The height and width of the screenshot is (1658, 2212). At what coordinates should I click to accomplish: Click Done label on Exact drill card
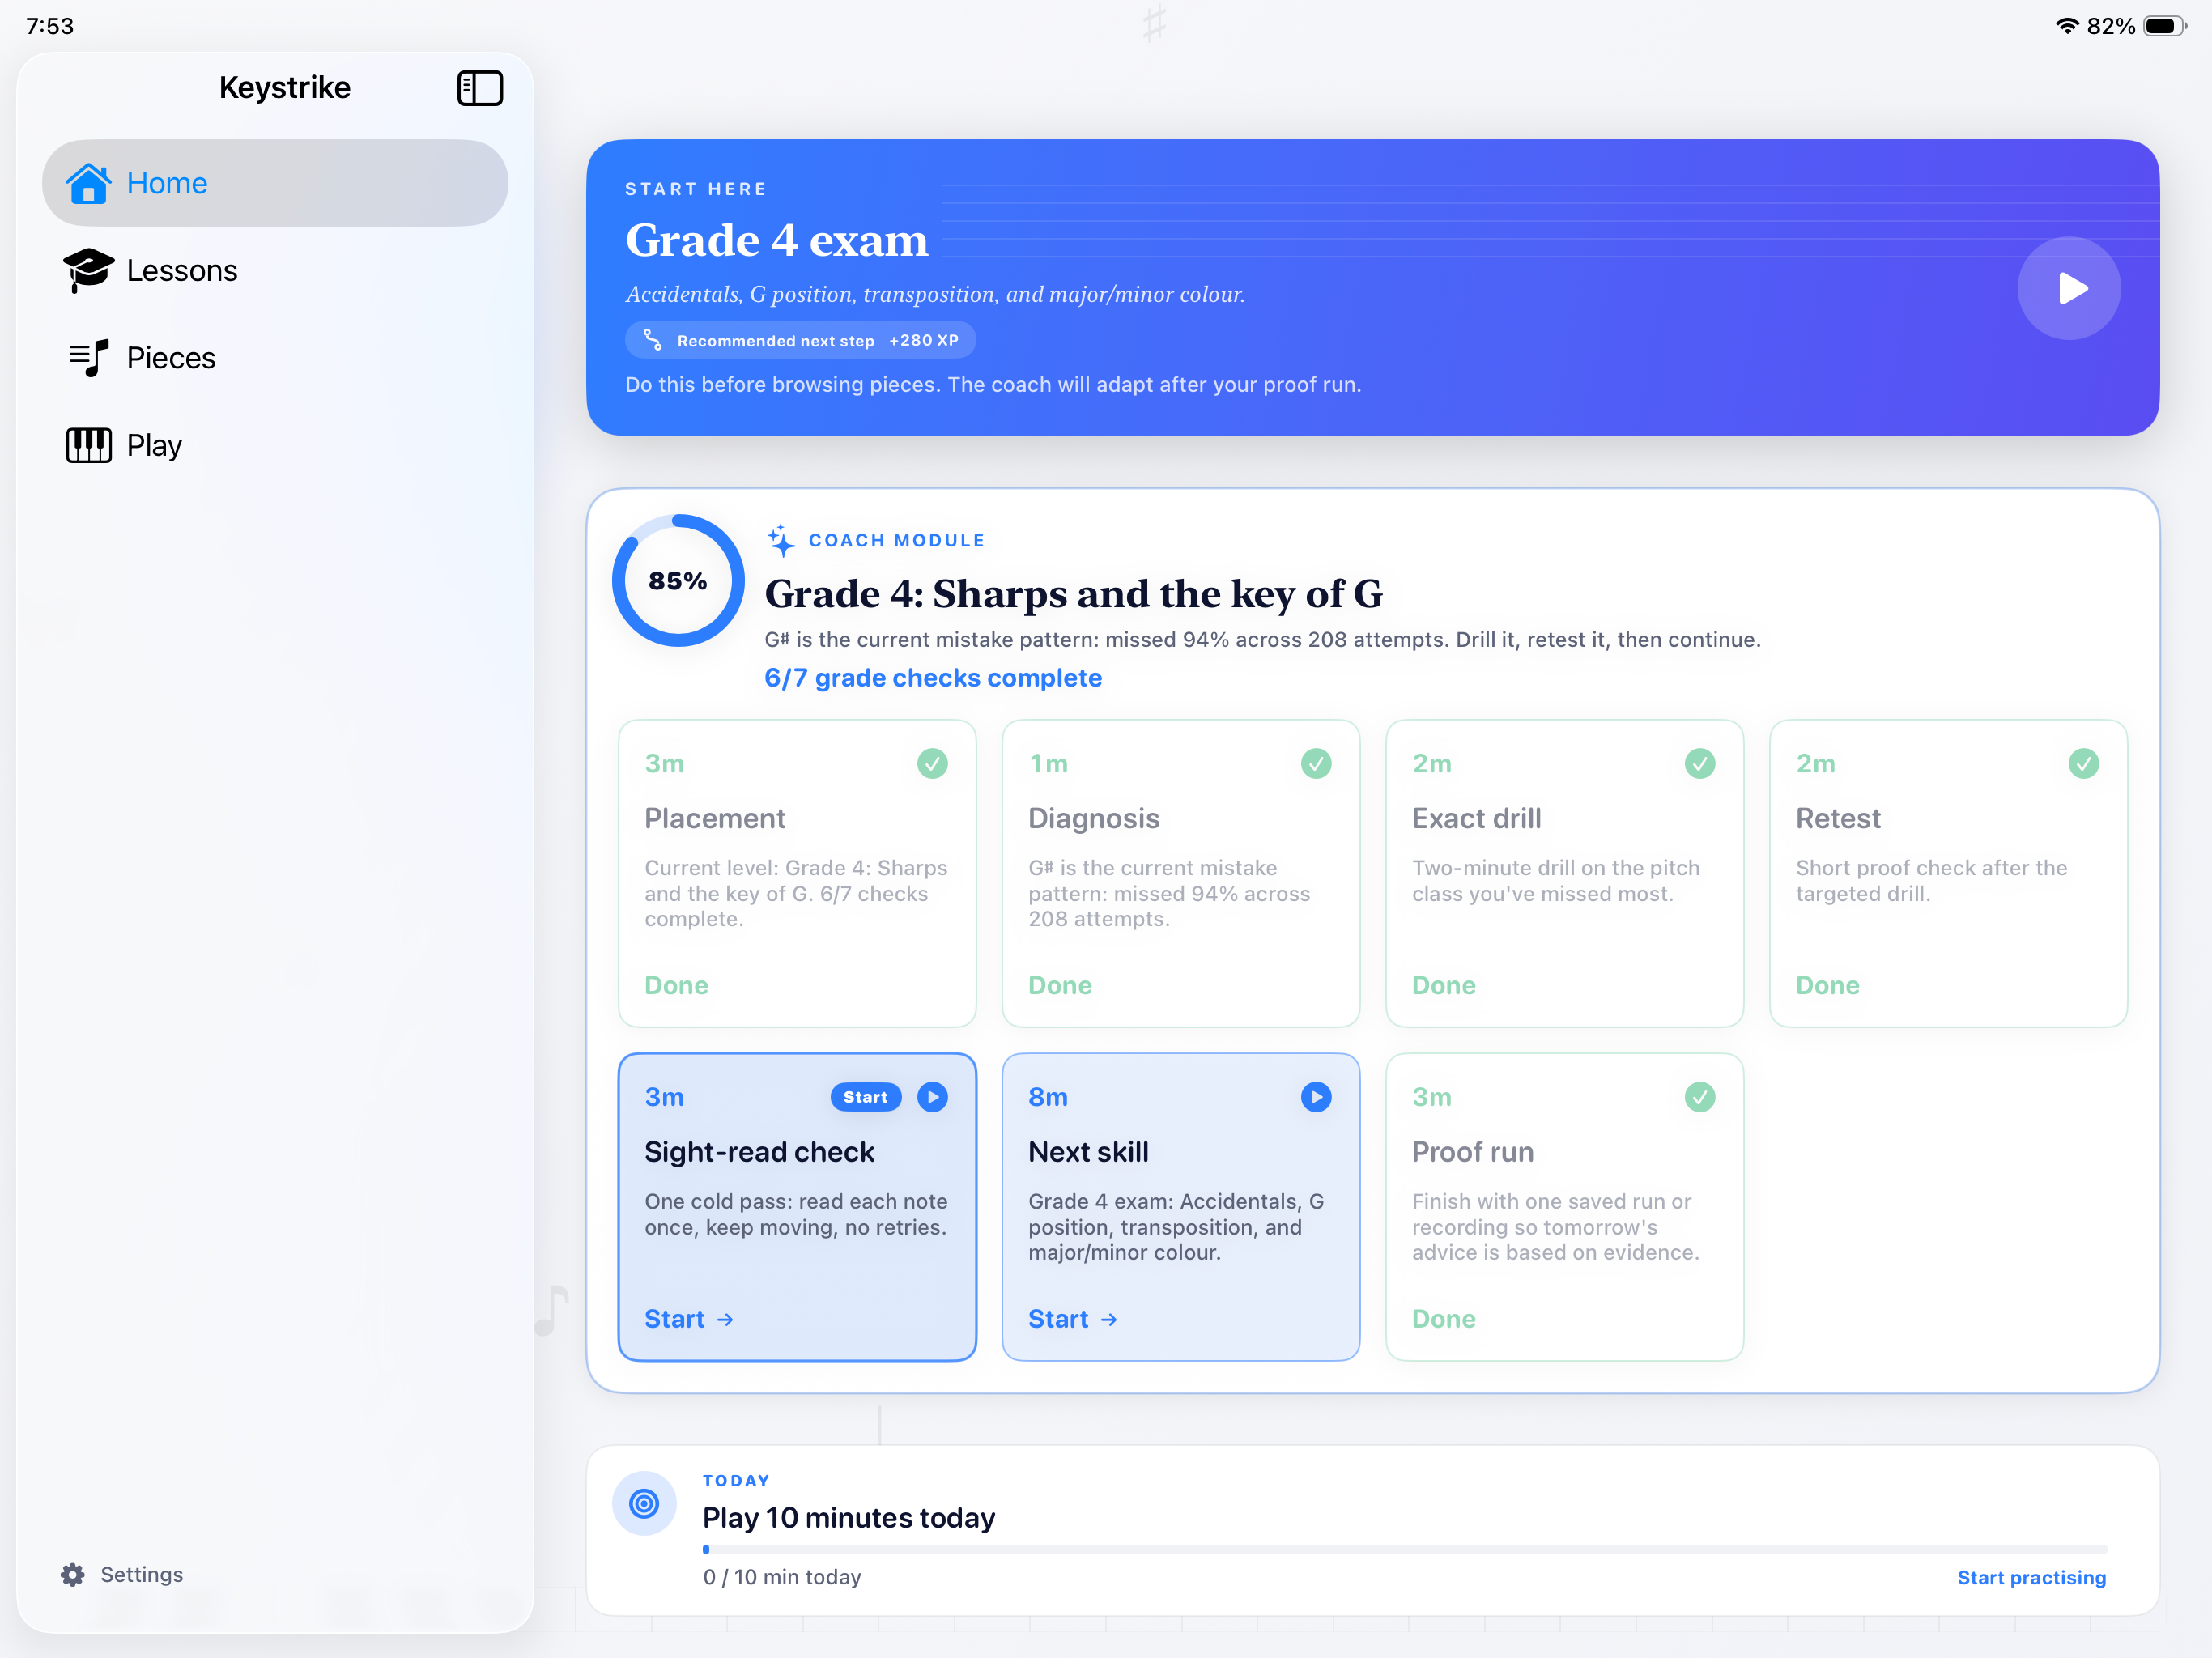pos(1443,985)
